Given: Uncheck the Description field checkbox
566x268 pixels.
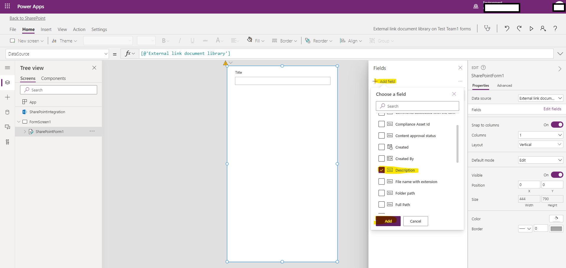Looking at the screenshot, I should 381,170.
